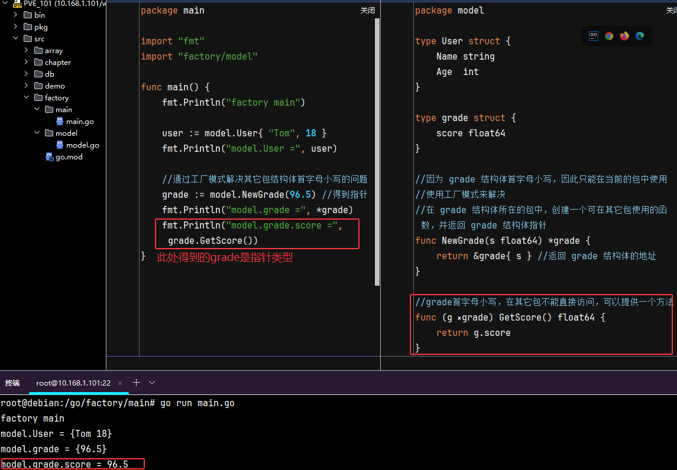Open go.mod file in project tree
This screenshot has width=677, height=470.
[x=69, y=157]
